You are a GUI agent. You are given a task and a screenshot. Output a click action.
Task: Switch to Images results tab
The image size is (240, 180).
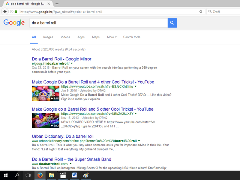coord(48,37)
